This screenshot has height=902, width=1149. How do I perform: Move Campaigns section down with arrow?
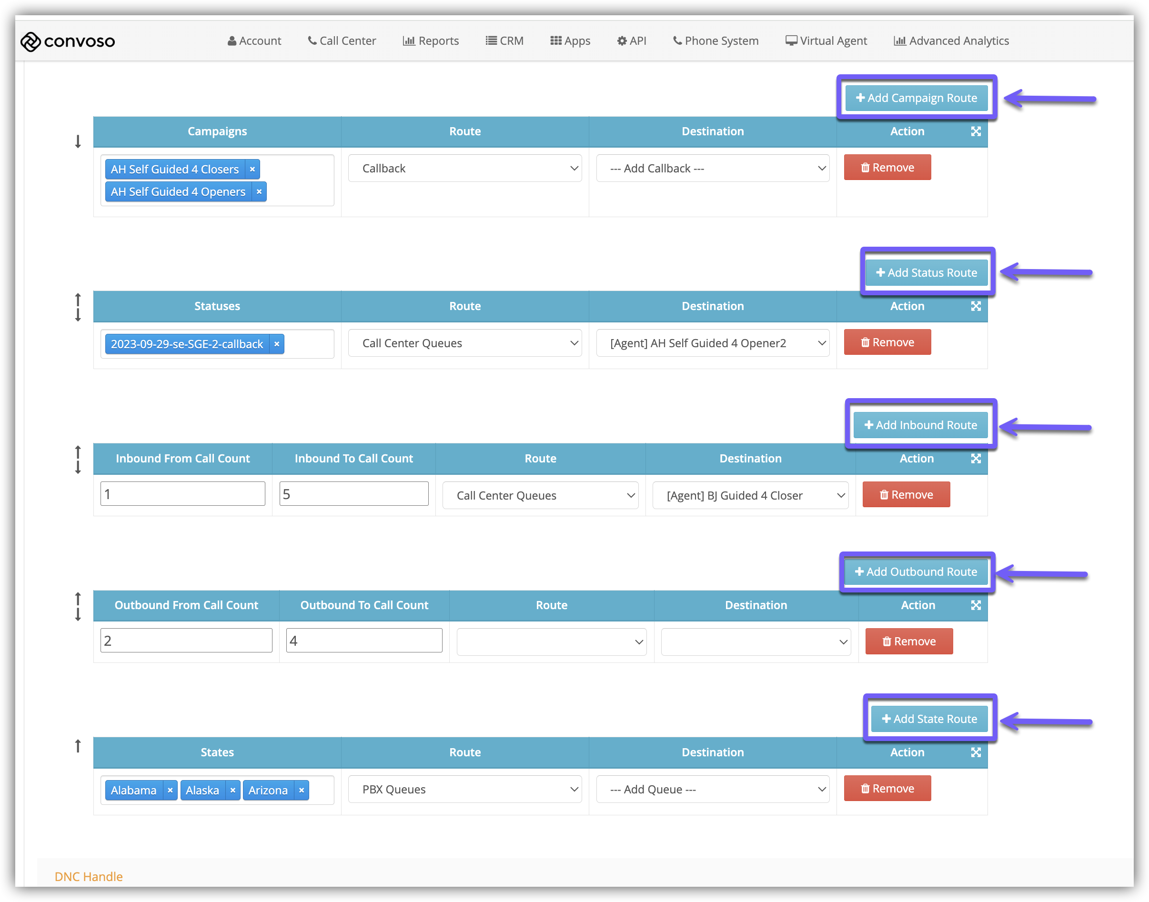[x=78, y=141]
